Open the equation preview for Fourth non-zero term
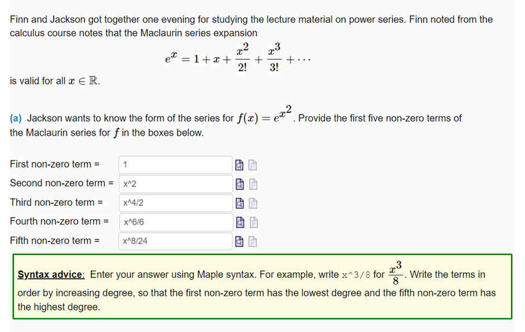The image size is (525, 332). pyautogui.click(x=239, y=222)
